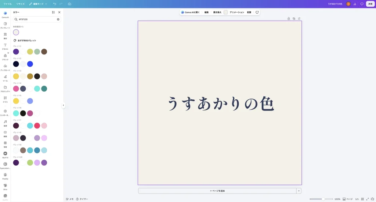Click the Canva AIに聞く button

pyautogui.click(x=191, y=12)
